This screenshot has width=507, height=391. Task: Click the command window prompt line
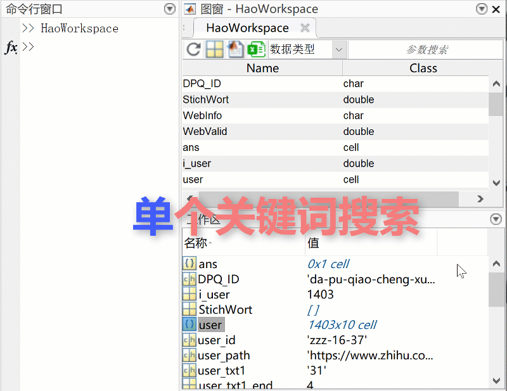[x=29, y=47]
